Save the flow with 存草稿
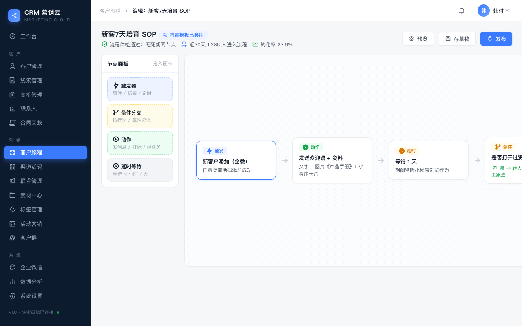The width and height of the screenshot is (522, 326). click(457, 39)
